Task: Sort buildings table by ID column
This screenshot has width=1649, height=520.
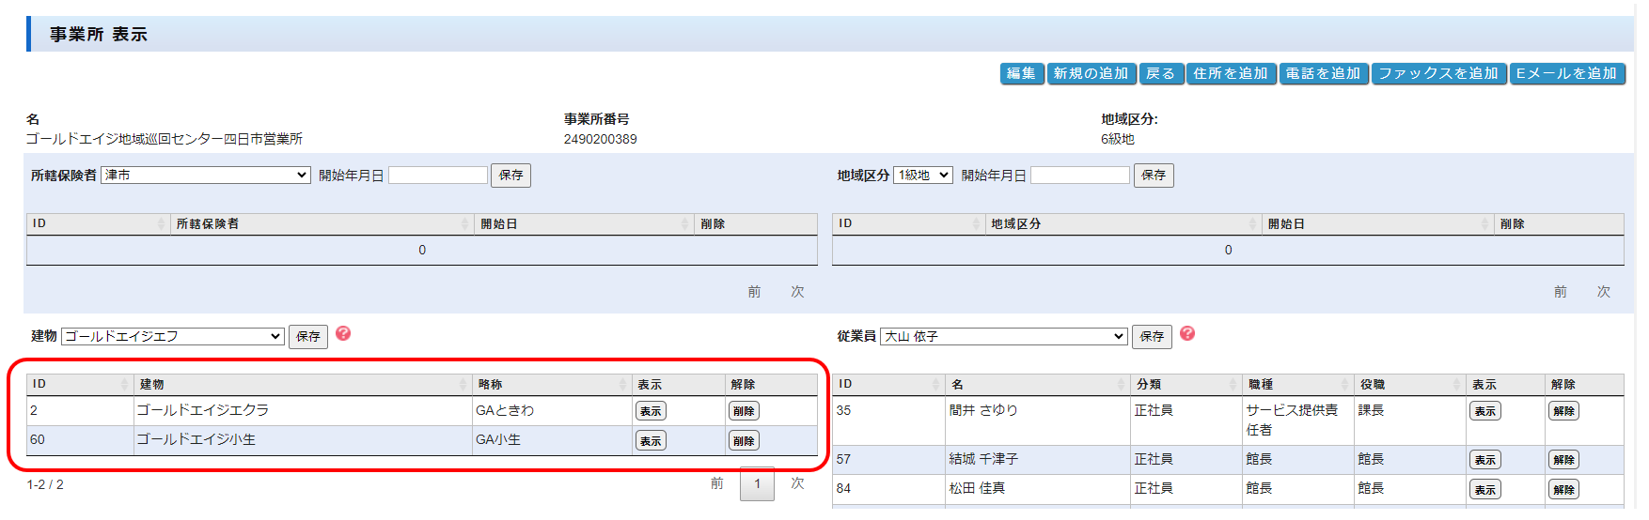Action: click(80, 385)
